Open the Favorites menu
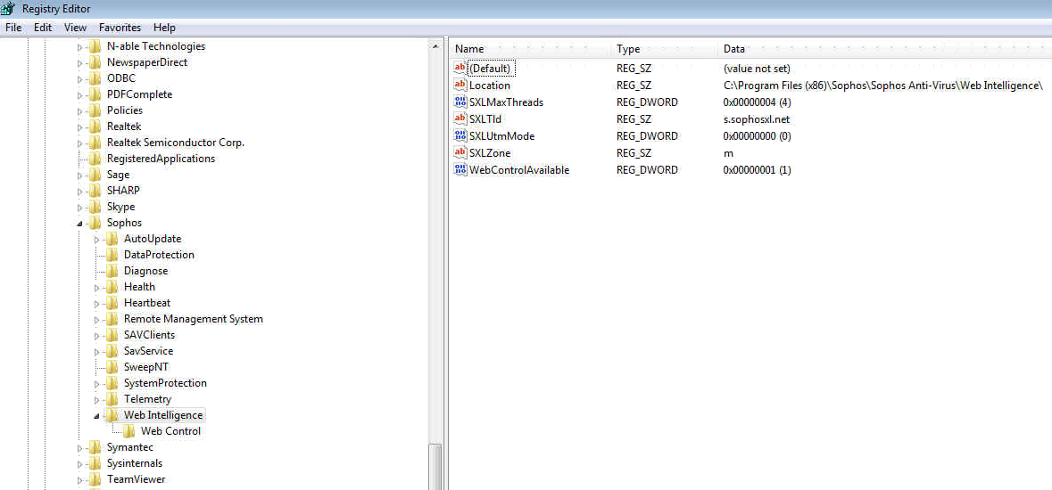 [x=120, y=28]
